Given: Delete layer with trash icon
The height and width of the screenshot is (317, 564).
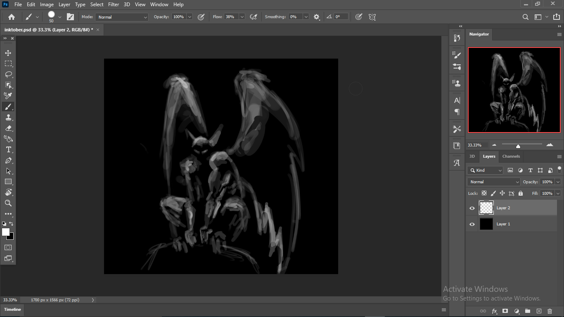Looking at the screenshot, I should point(550,311).
